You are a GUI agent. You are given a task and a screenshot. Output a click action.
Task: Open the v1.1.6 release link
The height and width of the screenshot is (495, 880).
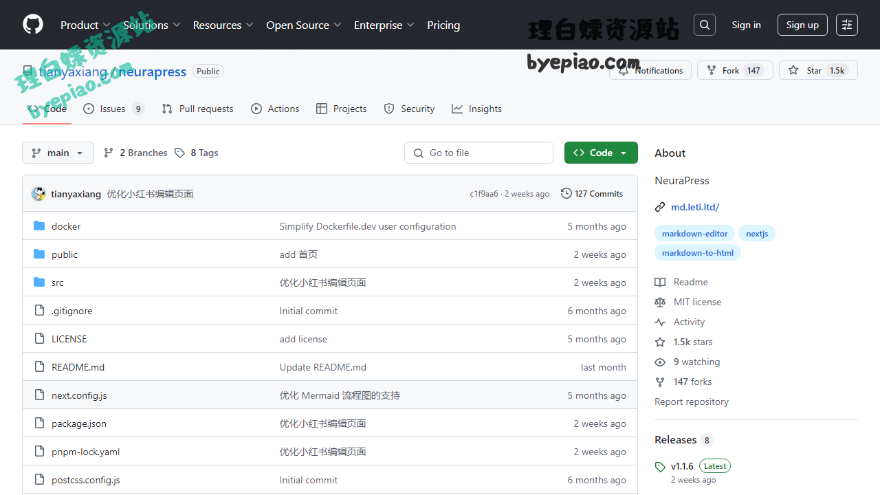[683, 466]
